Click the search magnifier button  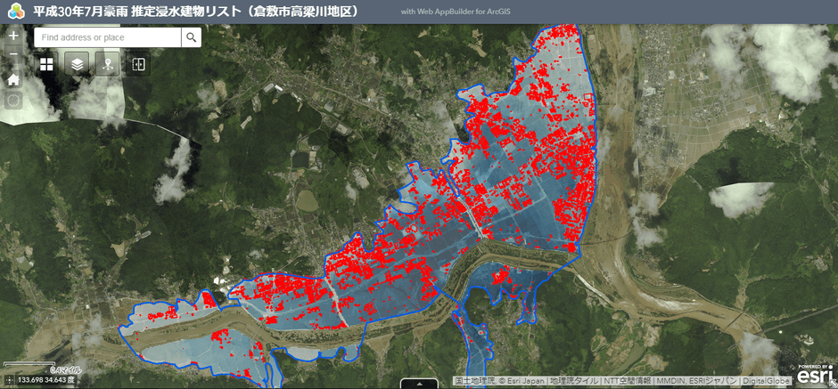pos(192,37)
